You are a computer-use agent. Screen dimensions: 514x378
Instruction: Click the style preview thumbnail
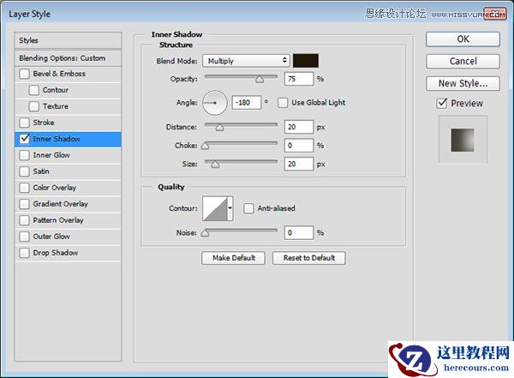point(463,140)
